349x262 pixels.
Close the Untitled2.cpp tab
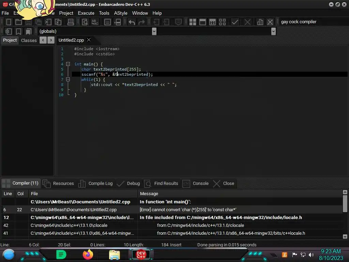click(x=89, y=40)
